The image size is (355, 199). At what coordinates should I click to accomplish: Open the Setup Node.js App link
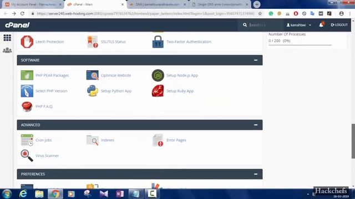coord(182,75)
